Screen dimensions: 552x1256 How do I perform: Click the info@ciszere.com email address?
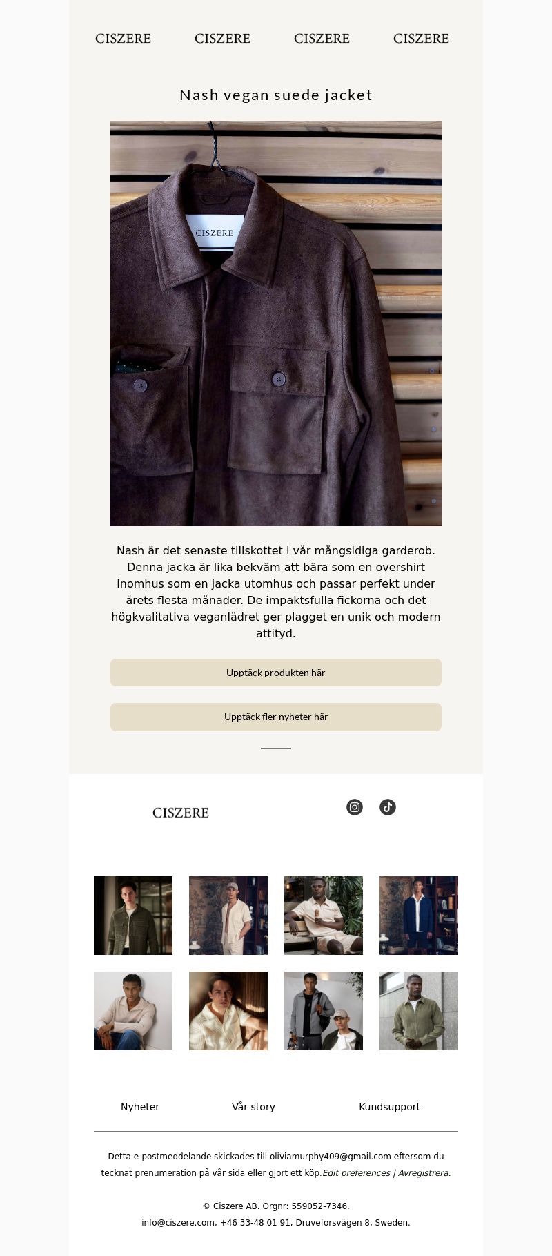(x=178, y=1223)
